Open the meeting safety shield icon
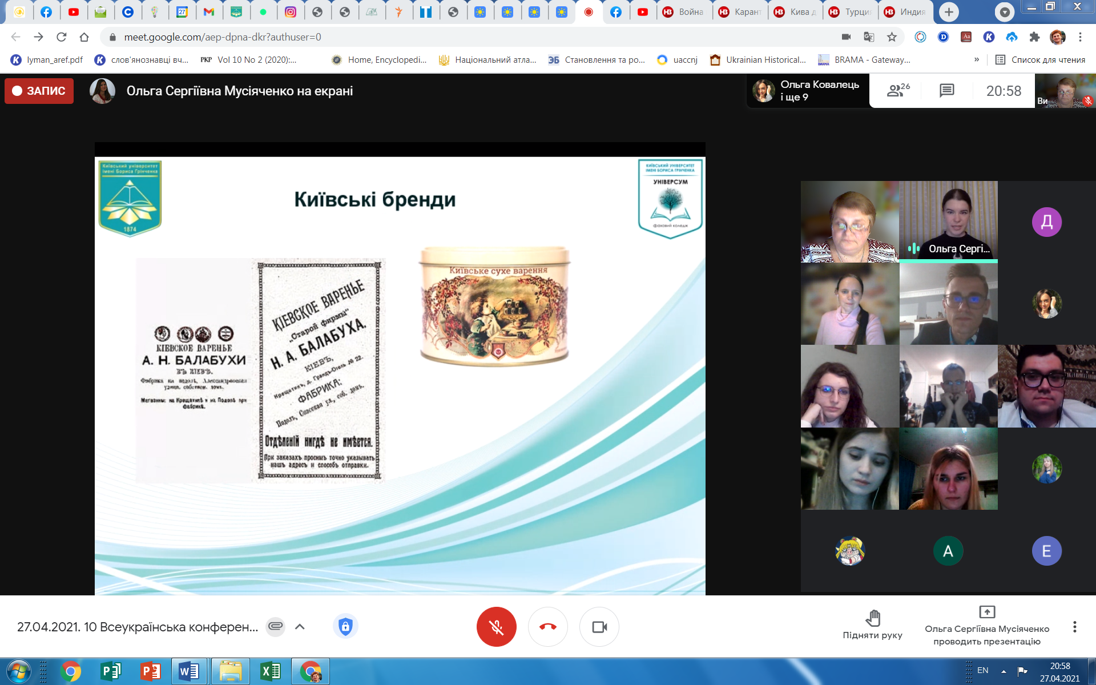 pyautogui.click(x=345, y=627)
